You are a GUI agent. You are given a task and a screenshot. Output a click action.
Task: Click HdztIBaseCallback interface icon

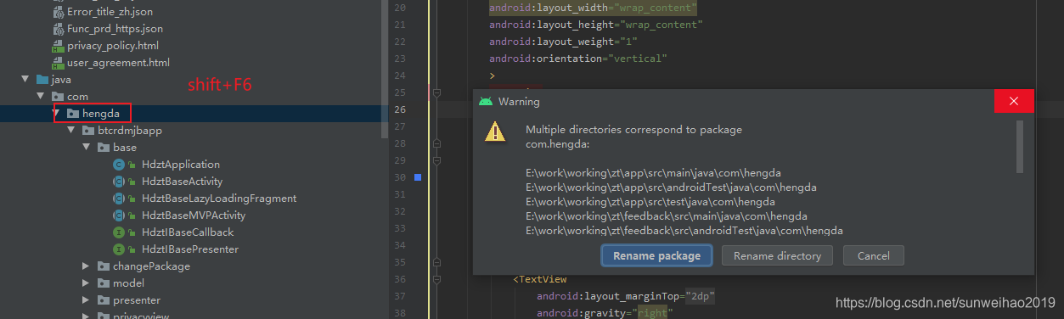pyautogui.click(x=120, y=232)
